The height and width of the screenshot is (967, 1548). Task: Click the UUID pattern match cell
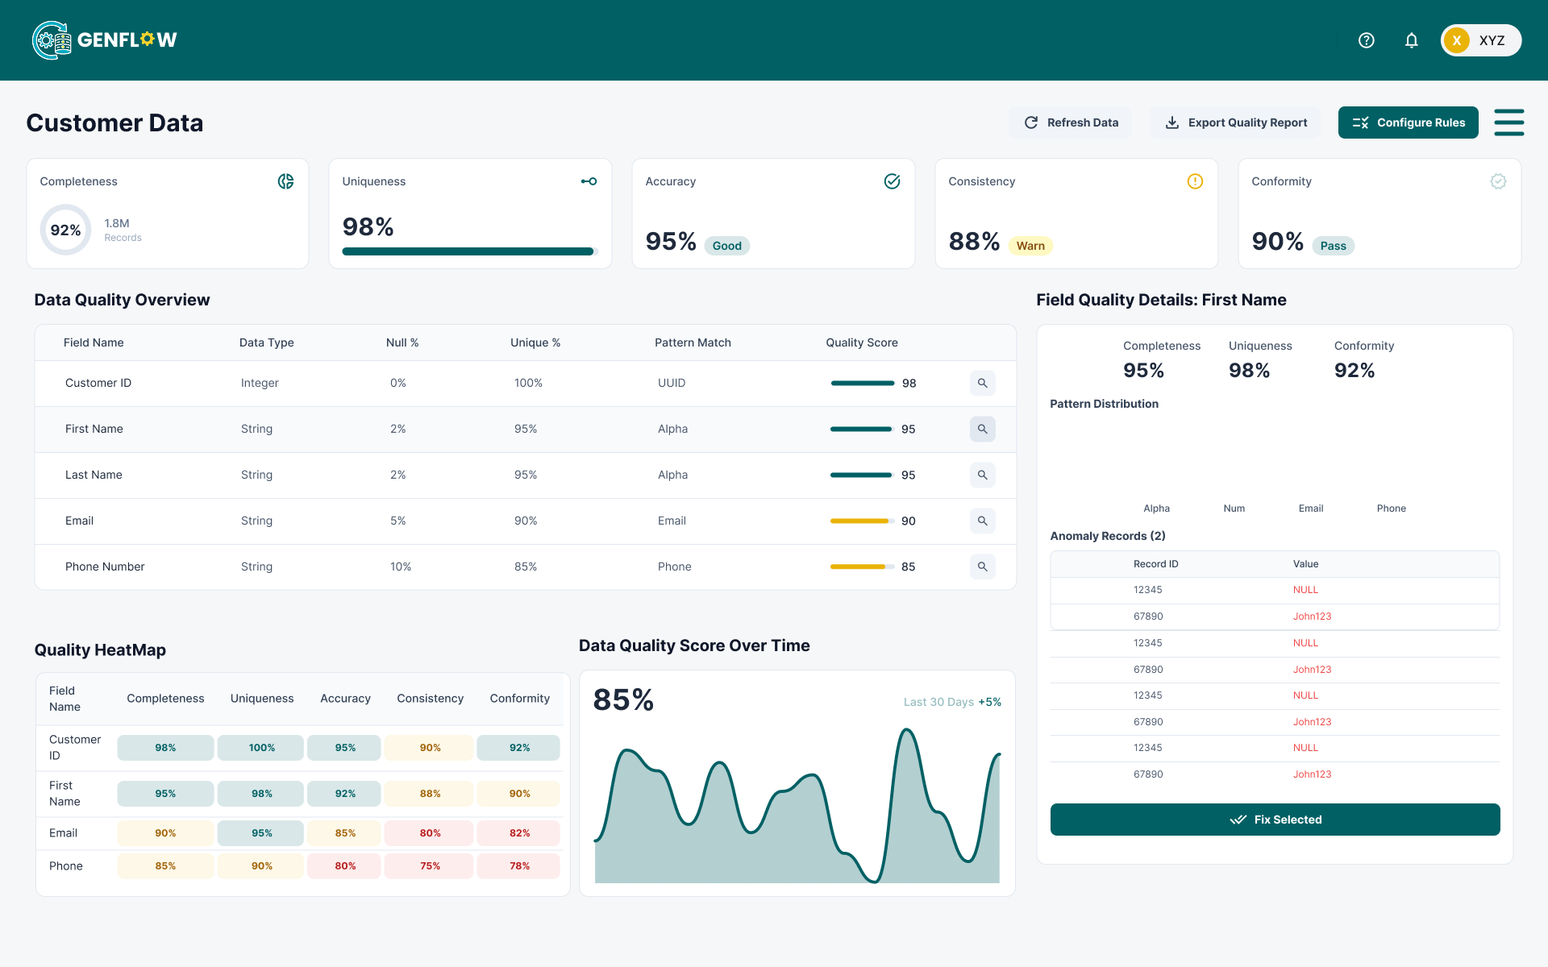pyautogui.click(x=672, y=383)
